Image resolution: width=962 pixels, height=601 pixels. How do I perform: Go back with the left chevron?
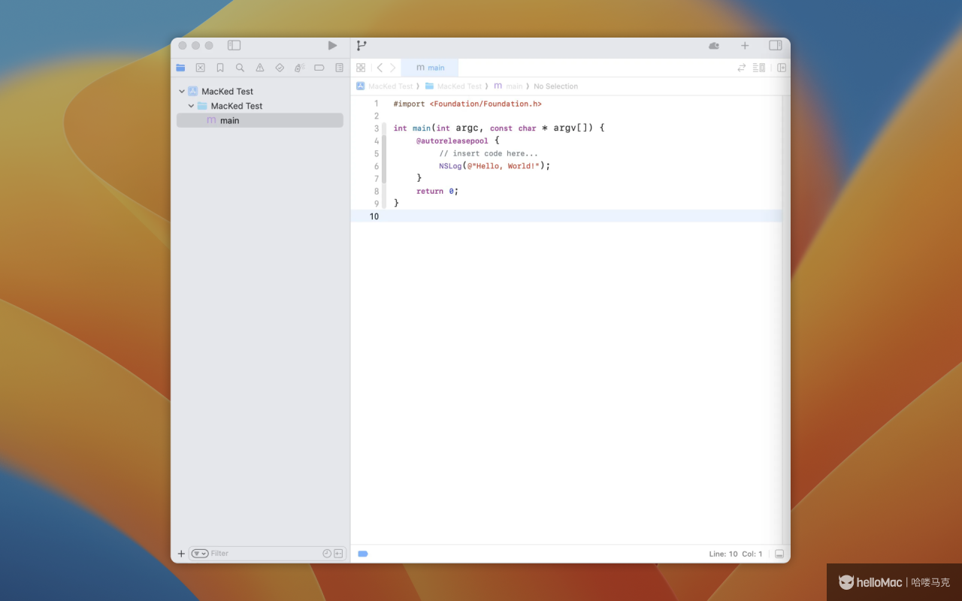[380, 68]
